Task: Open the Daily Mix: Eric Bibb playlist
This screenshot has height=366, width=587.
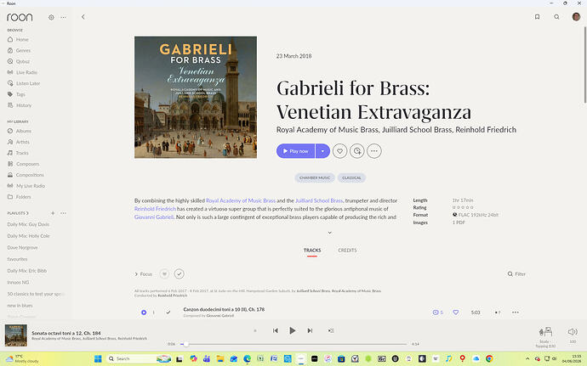Action: point(27,271)
